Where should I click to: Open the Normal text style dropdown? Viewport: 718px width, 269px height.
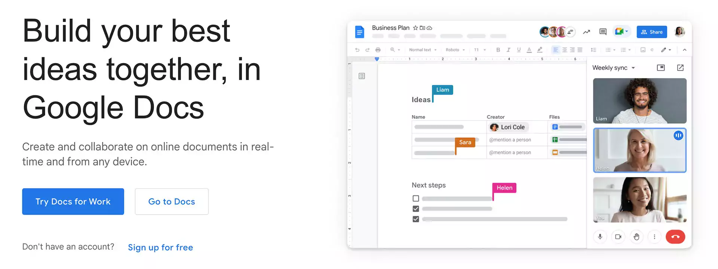(x=423, y=50)
